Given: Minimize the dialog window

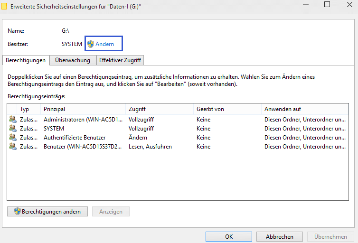Looking at the screenshot, I should click(x=306, y=4).
